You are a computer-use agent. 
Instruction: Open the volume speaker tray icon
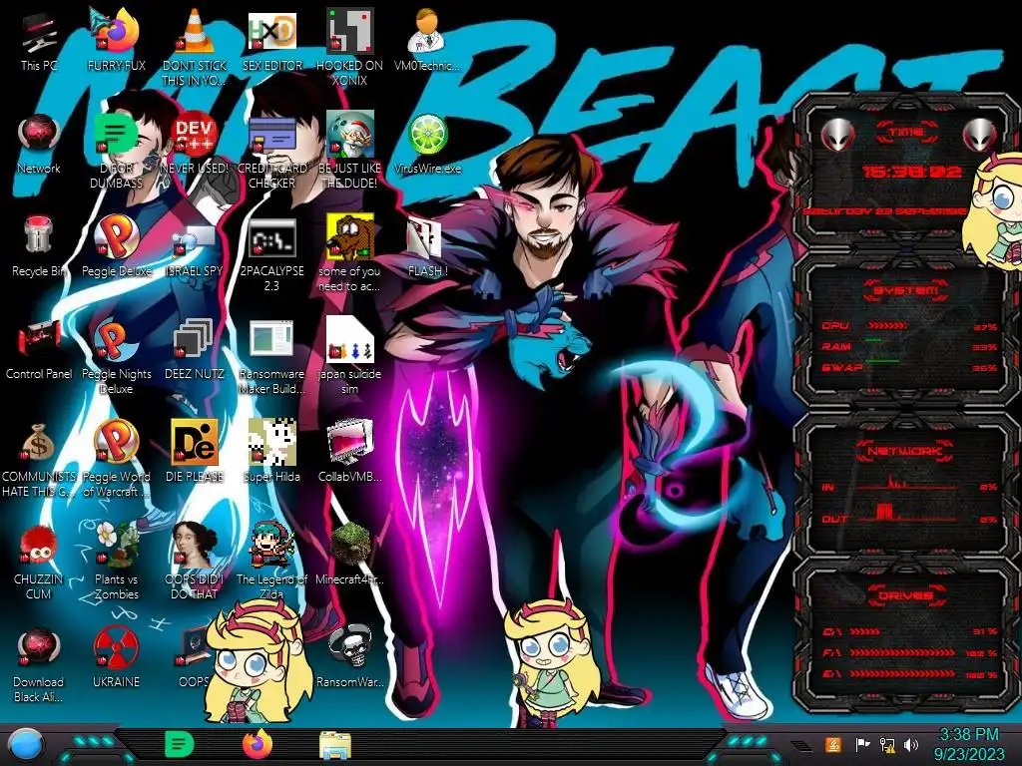pos(911,744)
